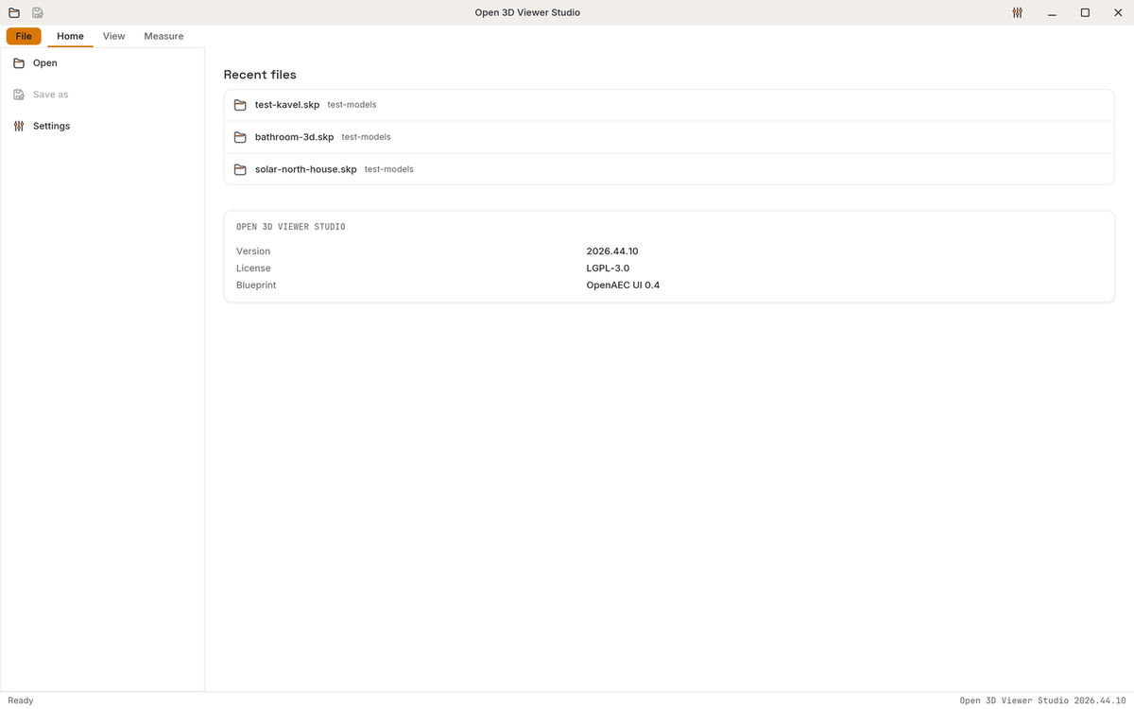Click the OpenAEC UI 0.4 blueprint value
This screenshot has height=709, width=1134.
(x=623, y=285)
